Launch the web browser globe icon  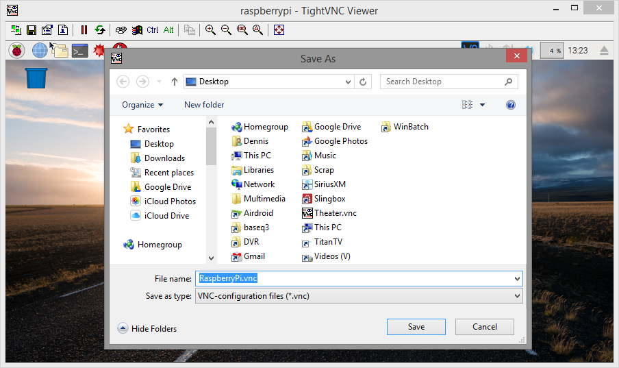[x=40, y=51]
